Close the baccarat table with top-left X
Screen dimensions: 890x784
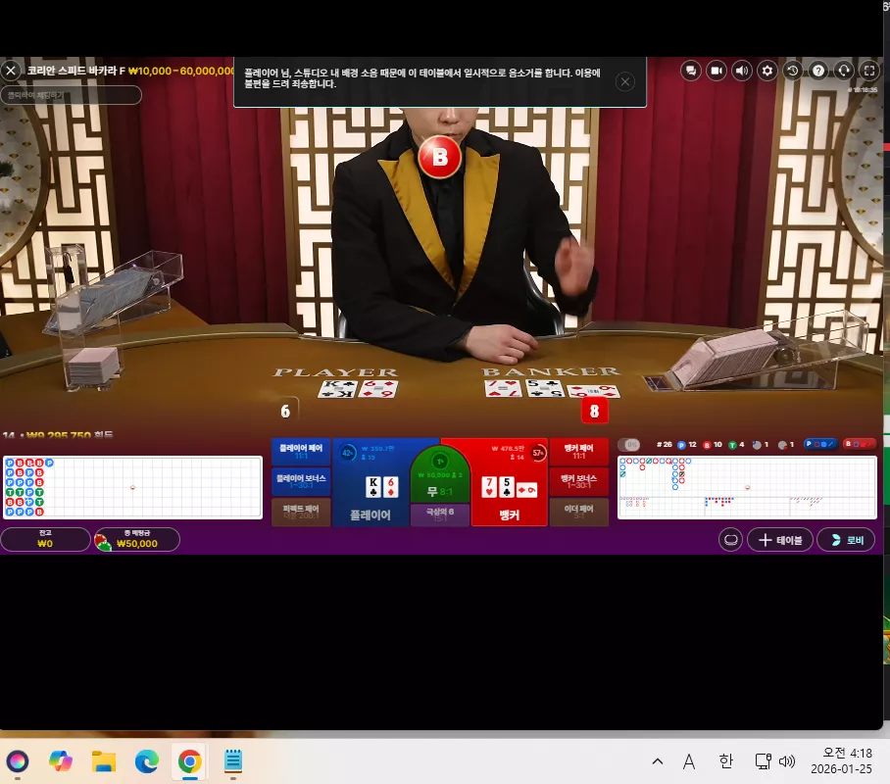tap(11, 71)
